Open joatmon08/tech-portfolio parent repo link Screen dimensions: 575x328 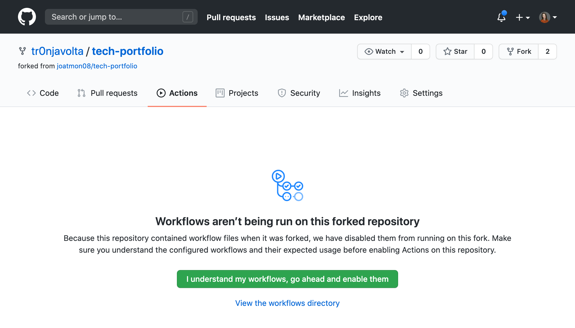(x=97, y=66)
